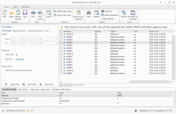The image size is (176, 114).
Task: Click the horizontal scrollbar right arrow
Action: (x=171, y=82)
